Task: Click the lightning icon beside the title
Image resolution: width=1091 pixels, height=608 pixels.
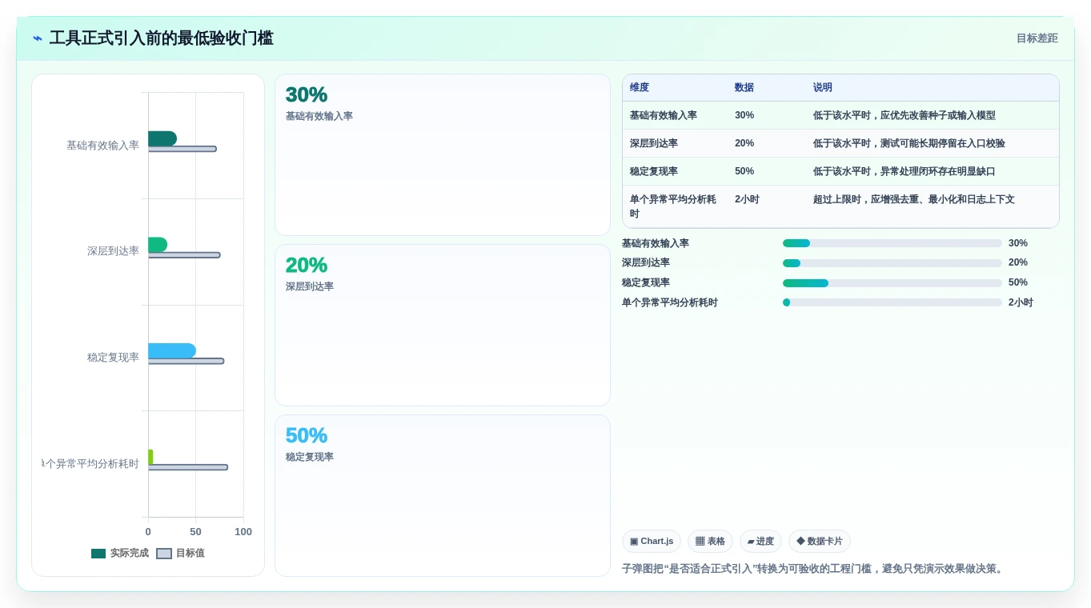Action: click(x=38, y=38)
